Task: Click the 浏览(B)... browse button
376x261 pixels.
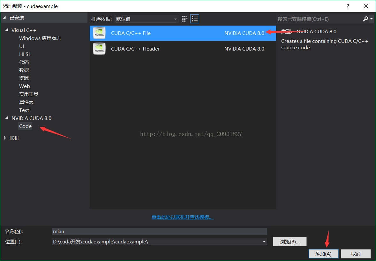Action: 290,241
